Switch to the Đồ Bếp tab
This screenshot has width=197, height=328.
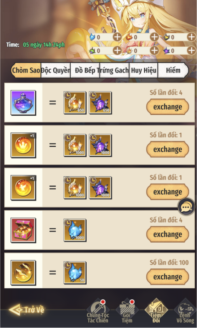pos(85,70)
